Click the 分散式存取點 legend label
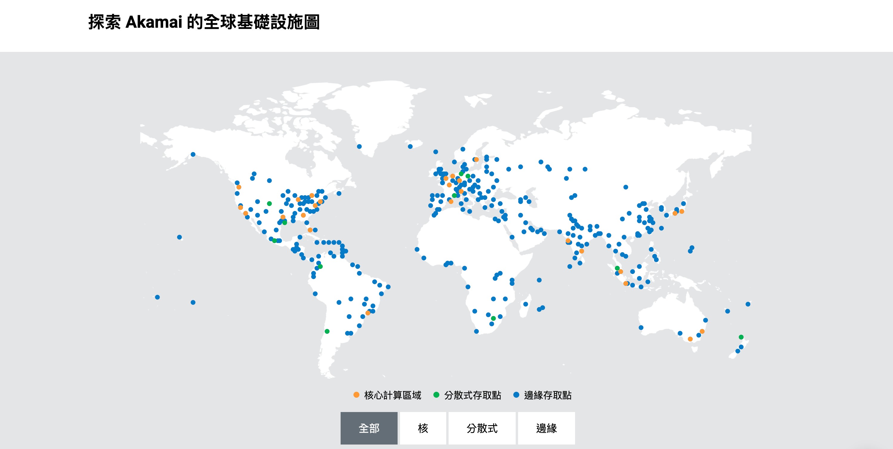The image size is (893, 449). point(473,395)
